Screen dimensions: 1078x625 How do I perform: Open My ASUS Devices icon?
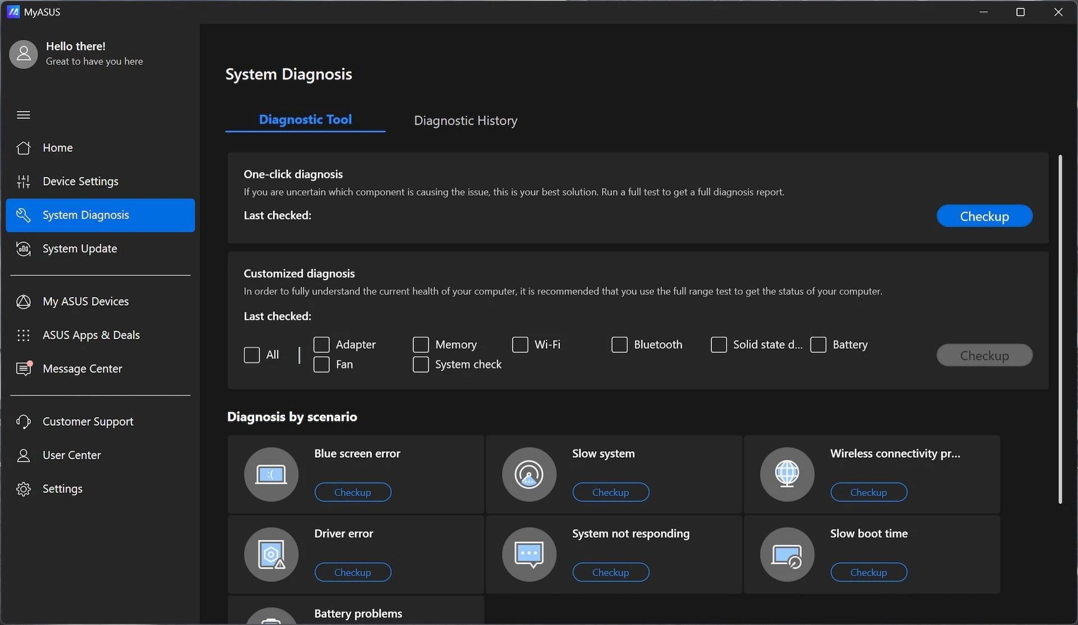point(24,301)
